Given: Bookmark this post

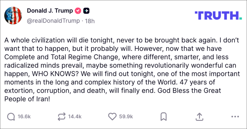Looking at the screenshot, I should pos(163,116).
